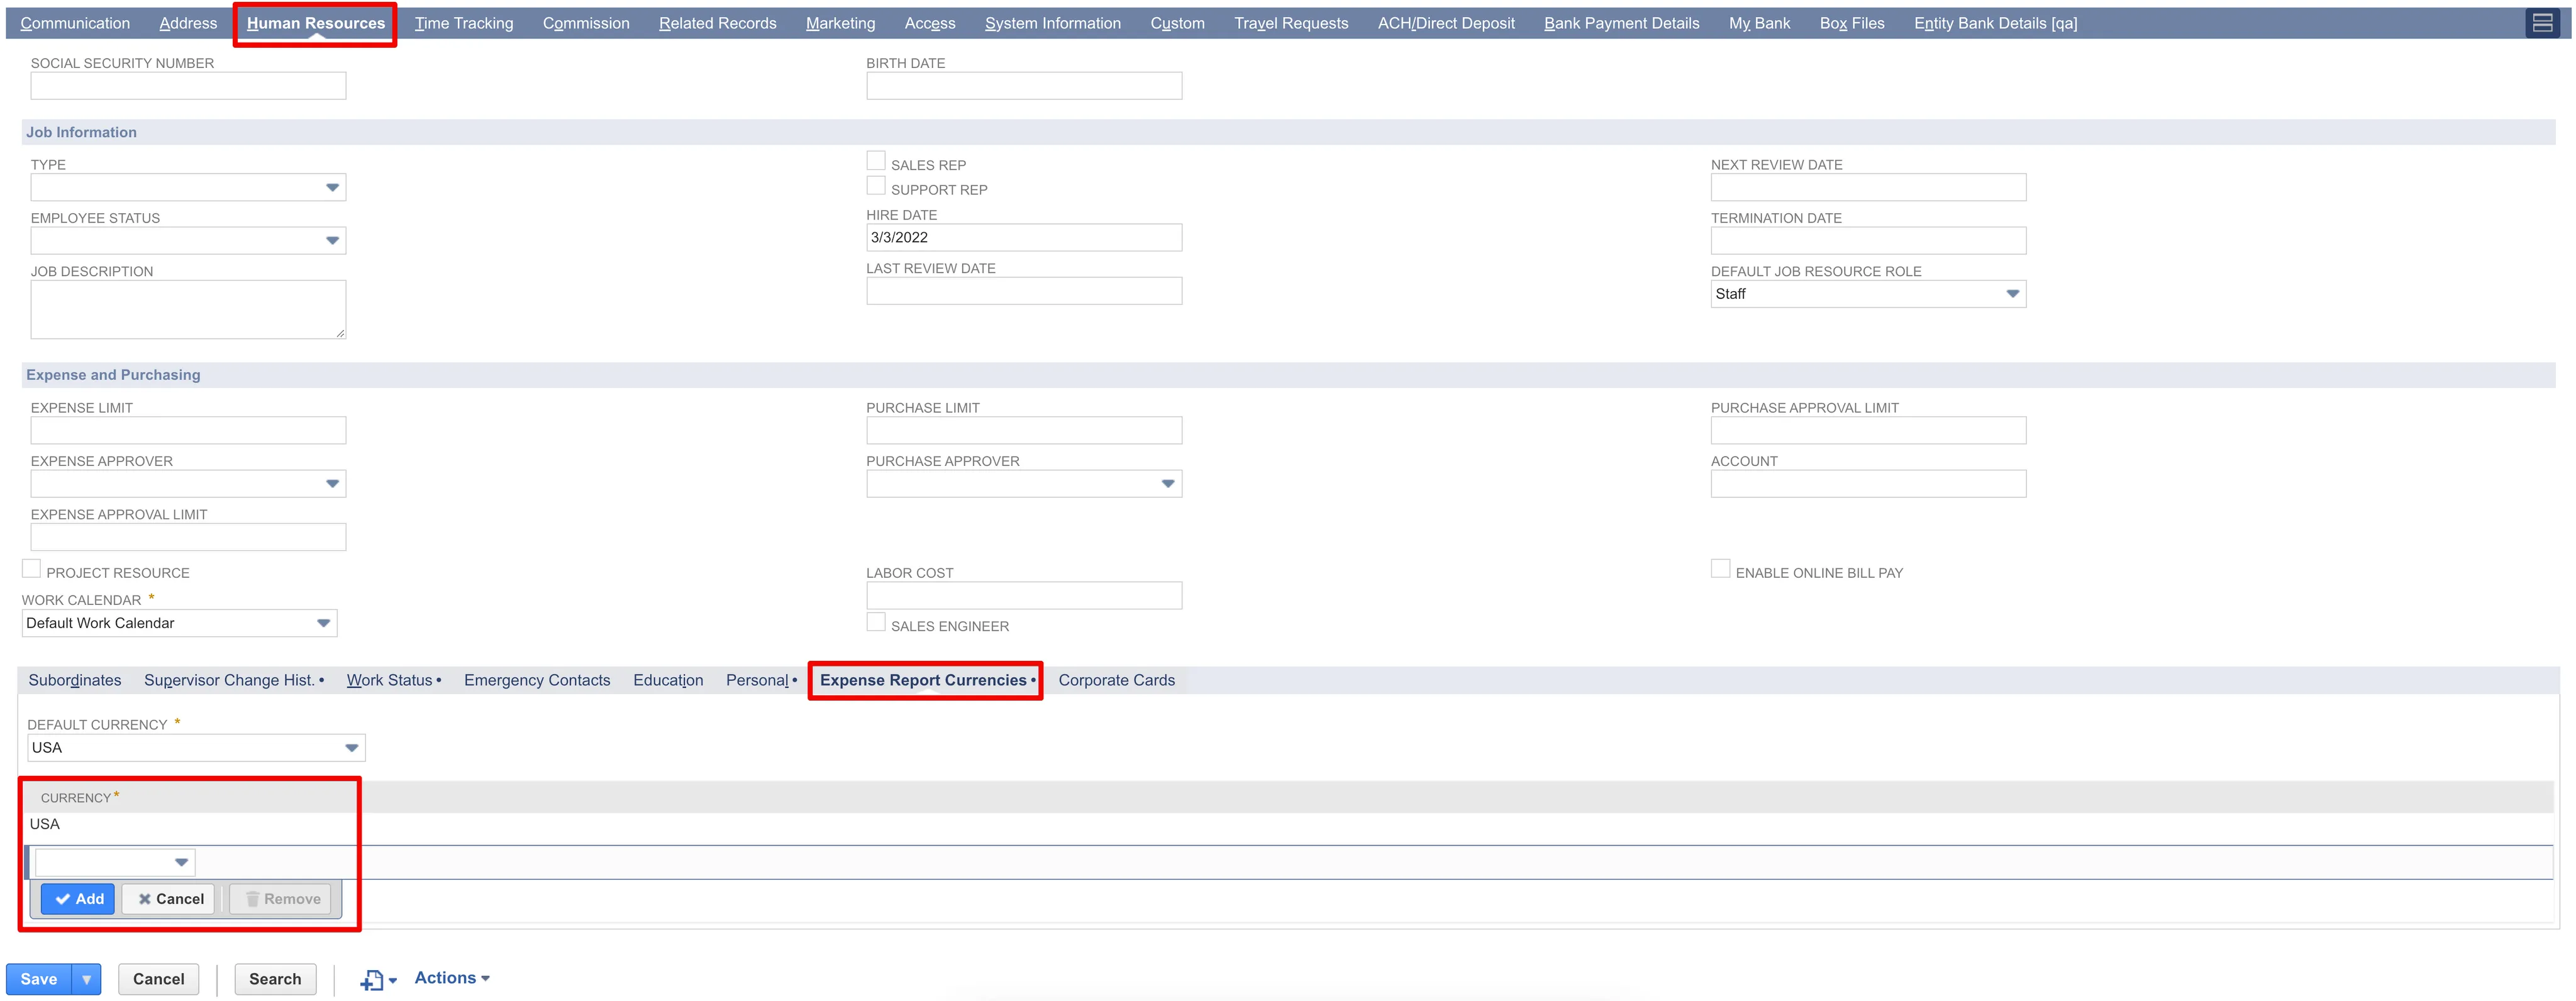Check the Sales Engineer checkbox
Image resolution: width=2576 pixels, height=1001 pixels.
[875, 622]
